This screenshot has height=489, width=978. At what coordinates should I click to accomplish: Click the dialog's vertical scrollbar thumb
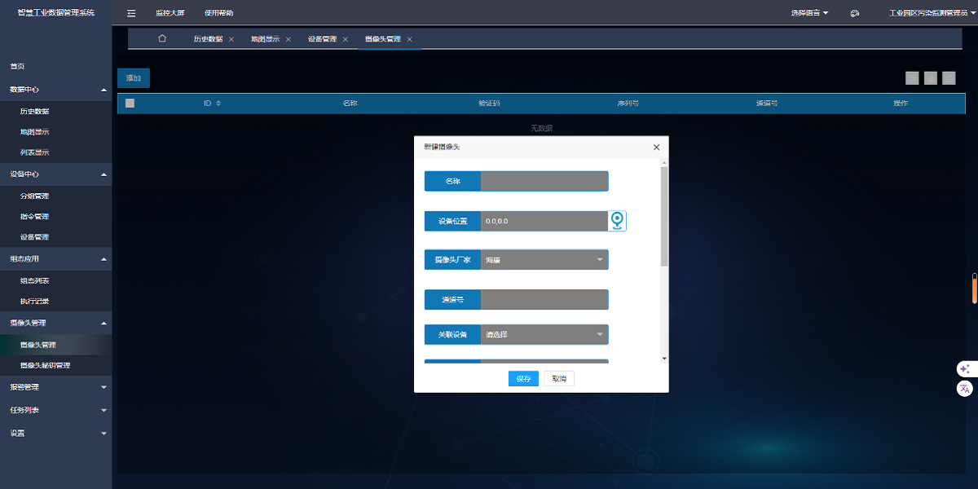tap(664, 216)
